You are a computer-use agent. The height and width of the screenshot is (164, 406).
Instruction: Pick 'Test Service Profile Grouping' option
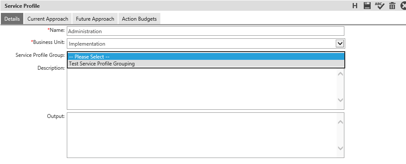point(206,64)
